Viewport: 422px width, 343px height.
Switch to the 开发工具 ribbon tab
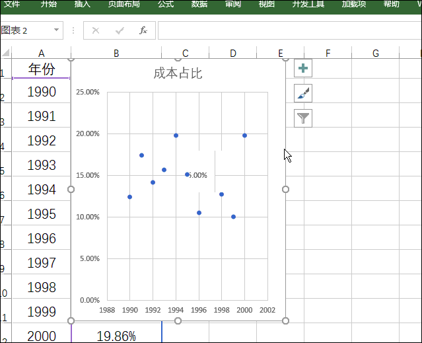[308, 4]
